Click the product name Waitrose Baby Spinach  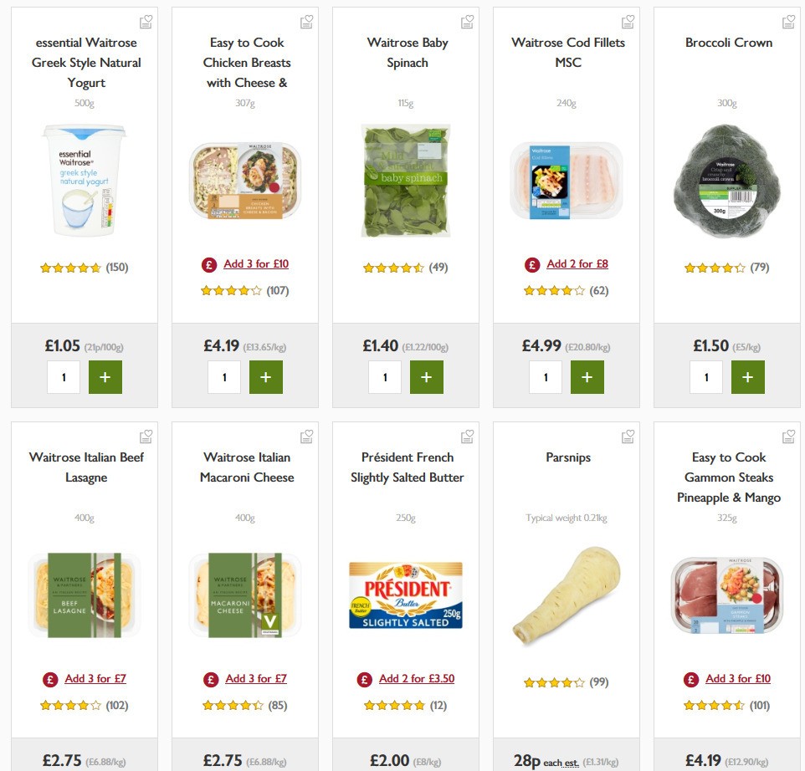[x=407, y=52]
